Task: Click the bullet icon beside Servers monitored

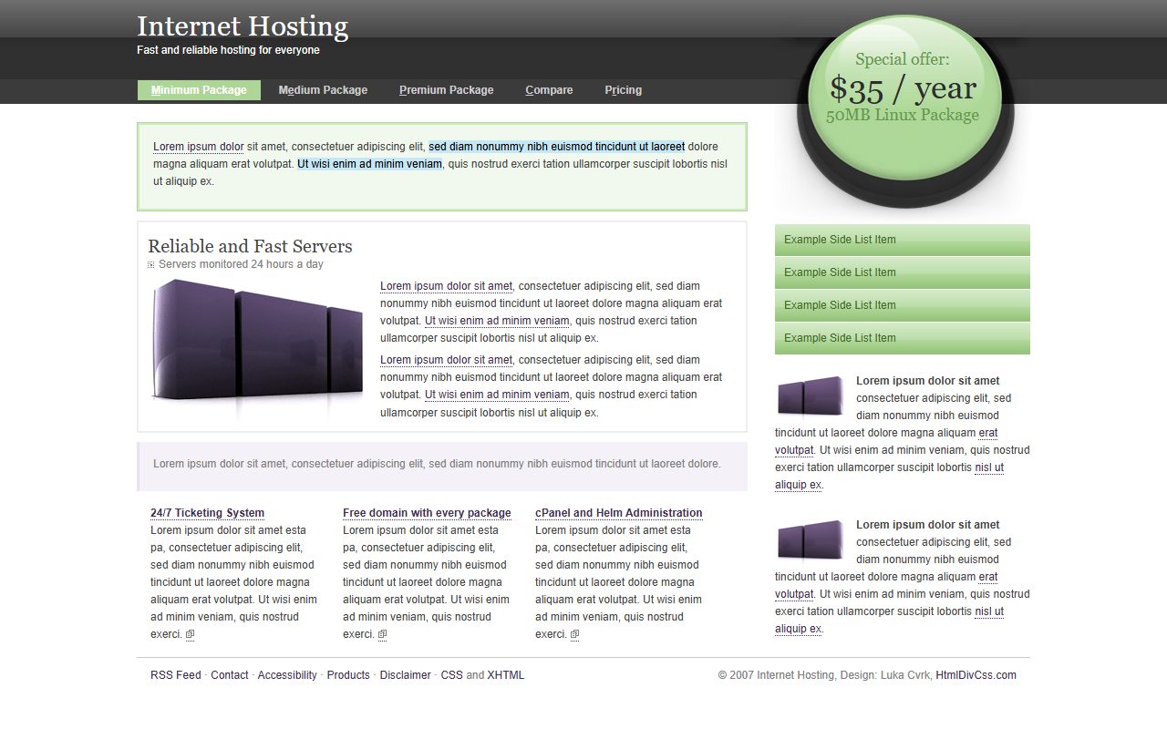Action: (151, 265)
